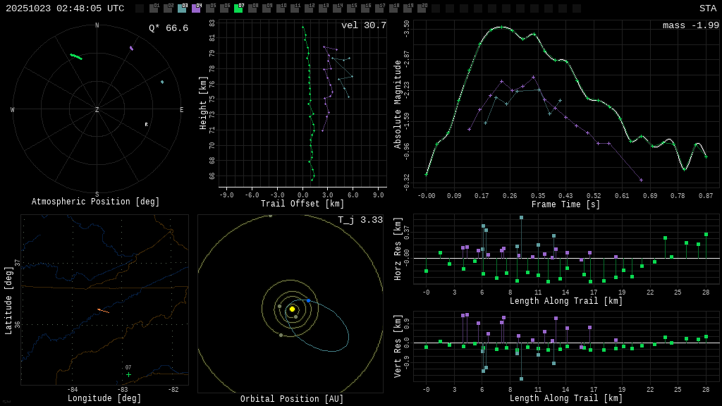
Task: Select the blue Earth dot on orbit
Action: [x=308, y=300]
